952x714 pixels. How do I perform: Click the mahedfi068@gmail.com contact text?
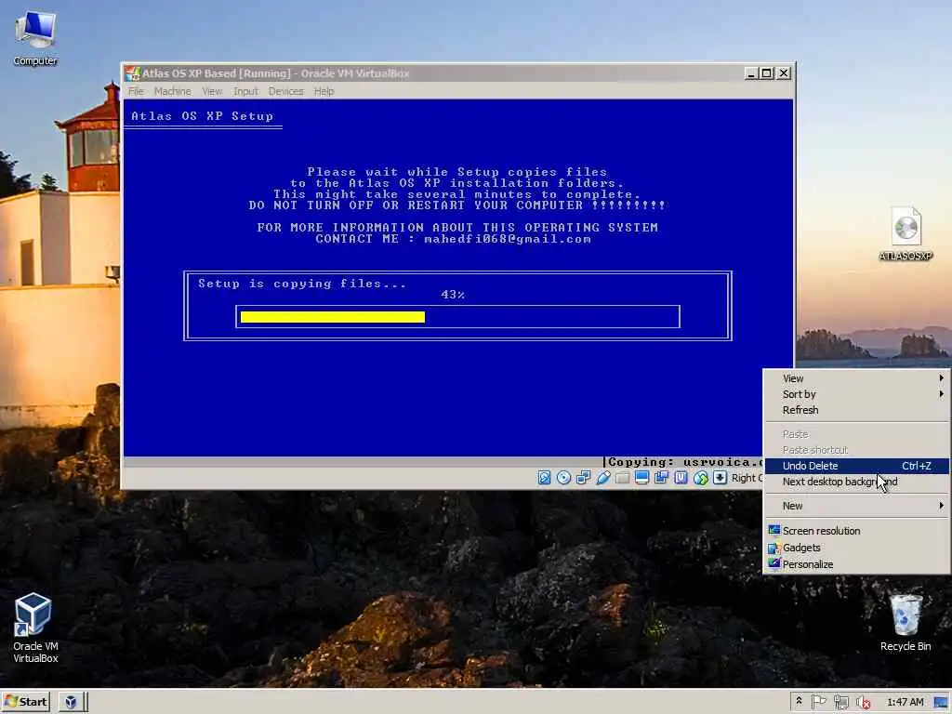[507, 239]
